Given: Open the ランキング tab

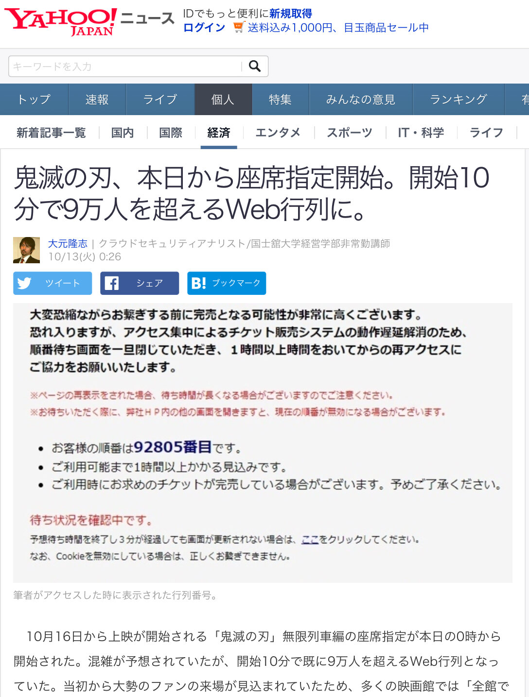Looking at the screenshot, I should click(x=458, y=100).
